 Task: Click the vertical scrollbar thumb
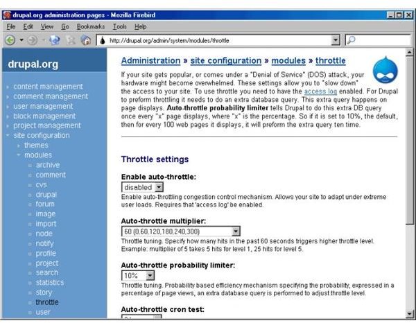pyautogui.click(x=409, y=141)
